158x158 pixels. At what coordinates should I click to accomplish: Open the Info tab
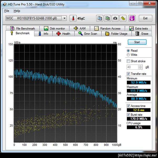click(43, 34)
